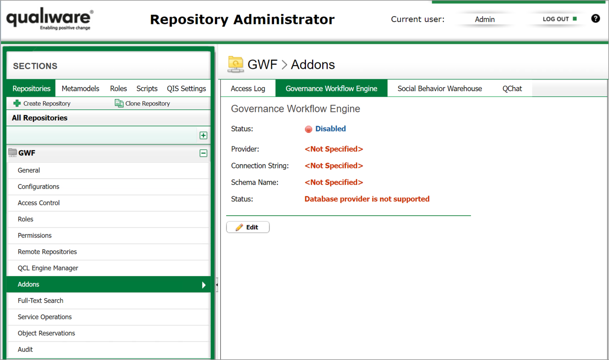Switch to the Metamodels section
This screenshot has width=609, height=360.
pos(80,88)
